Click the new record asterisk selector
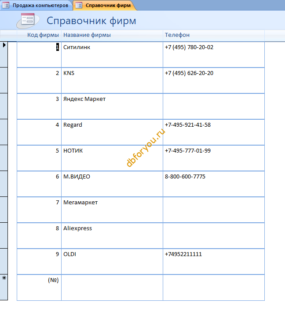The width and height of the screenshot is (285, 310). click(x=4, y=287)
